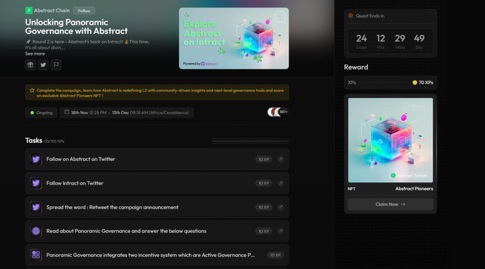Image resolution: width=485 pixels, height=269 pixels.
Task: Follow Abstract Chain with the Follow button
Action: (84, 11)
